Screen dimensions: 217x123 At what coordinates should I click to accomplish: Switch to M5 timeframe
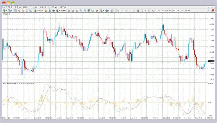163,11
